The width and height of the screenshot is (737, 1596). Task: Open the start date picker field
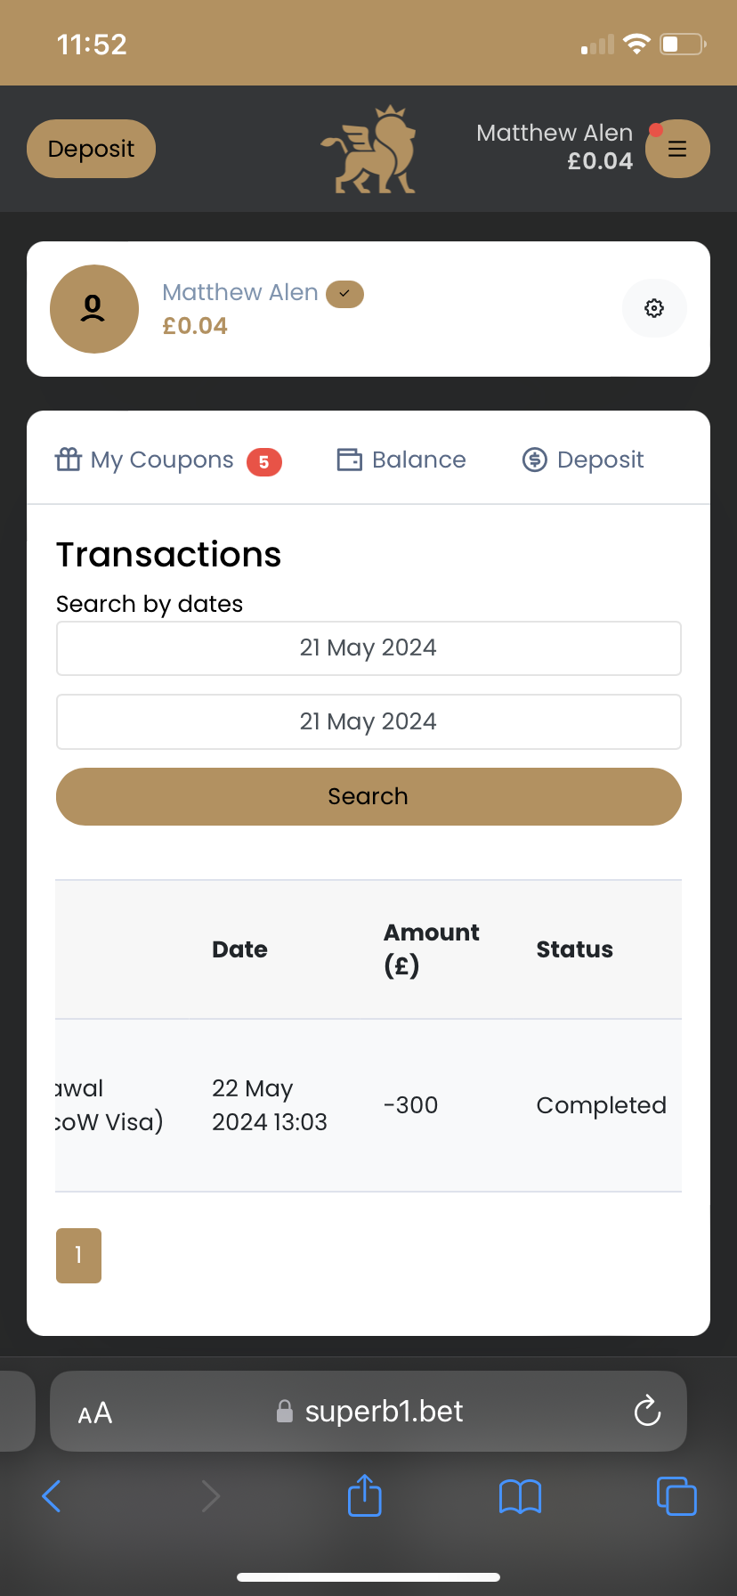[368, 648]
